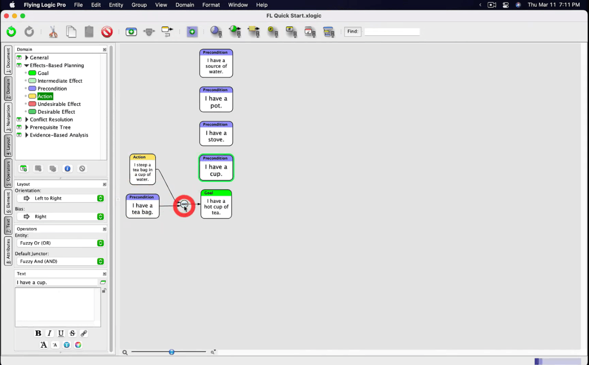The width and height of the screenshot is (589, 365).
Task: Click the link icon in Text panel
Action: tap(84, 333)
